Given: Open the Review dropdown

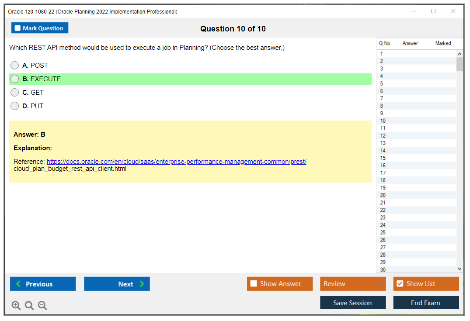Looking at the screenshot, I should pyautogui.click(x=353, y=283).
